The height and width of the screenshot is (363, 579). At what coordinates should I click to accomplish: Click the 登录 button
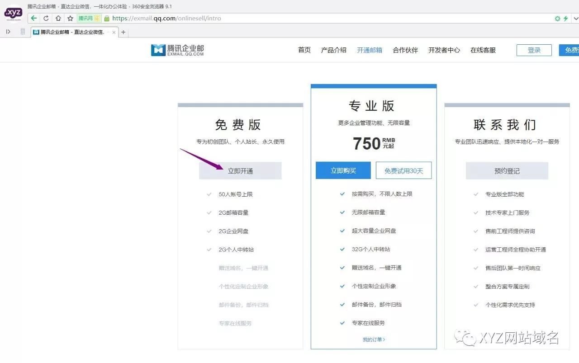(x=534, y=50)
